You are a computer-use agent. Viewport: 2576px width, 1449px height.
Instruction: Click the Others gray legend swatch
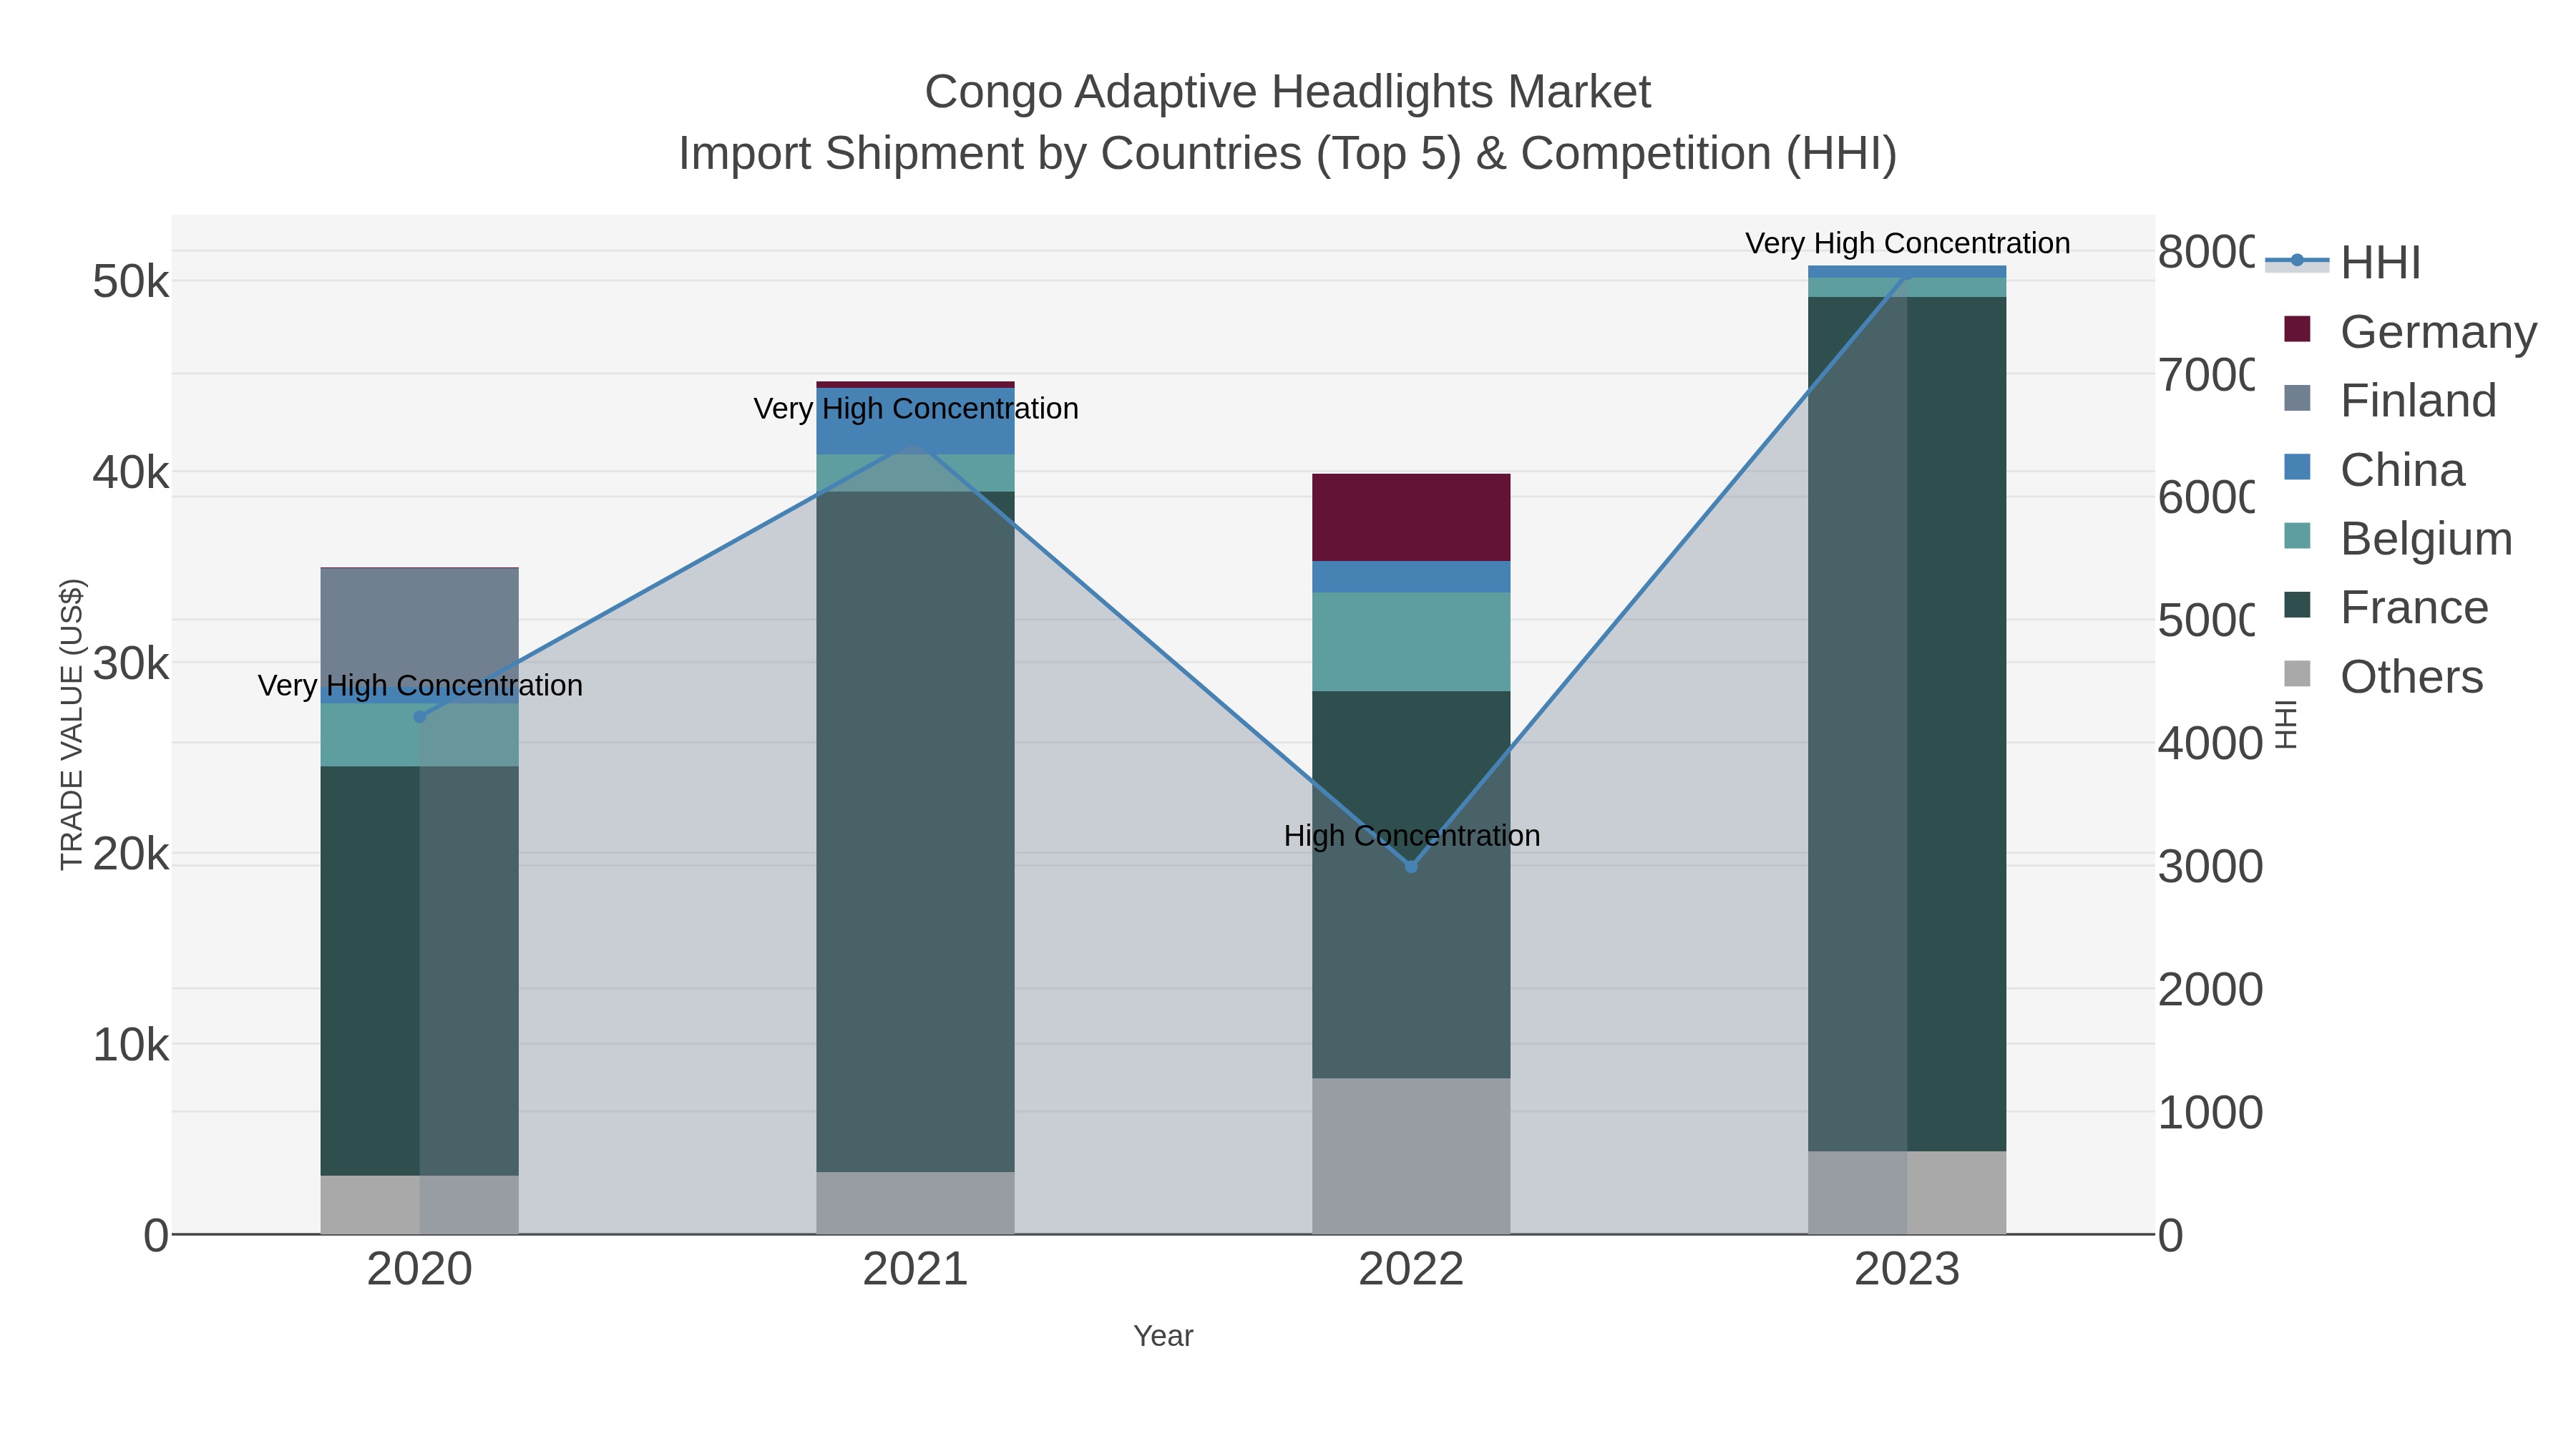(2297, 674)
